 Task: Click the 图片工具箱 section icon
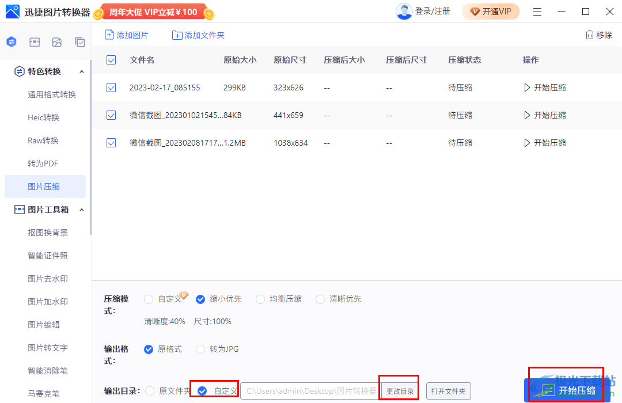pyautogui.click(x=19, y=210)
